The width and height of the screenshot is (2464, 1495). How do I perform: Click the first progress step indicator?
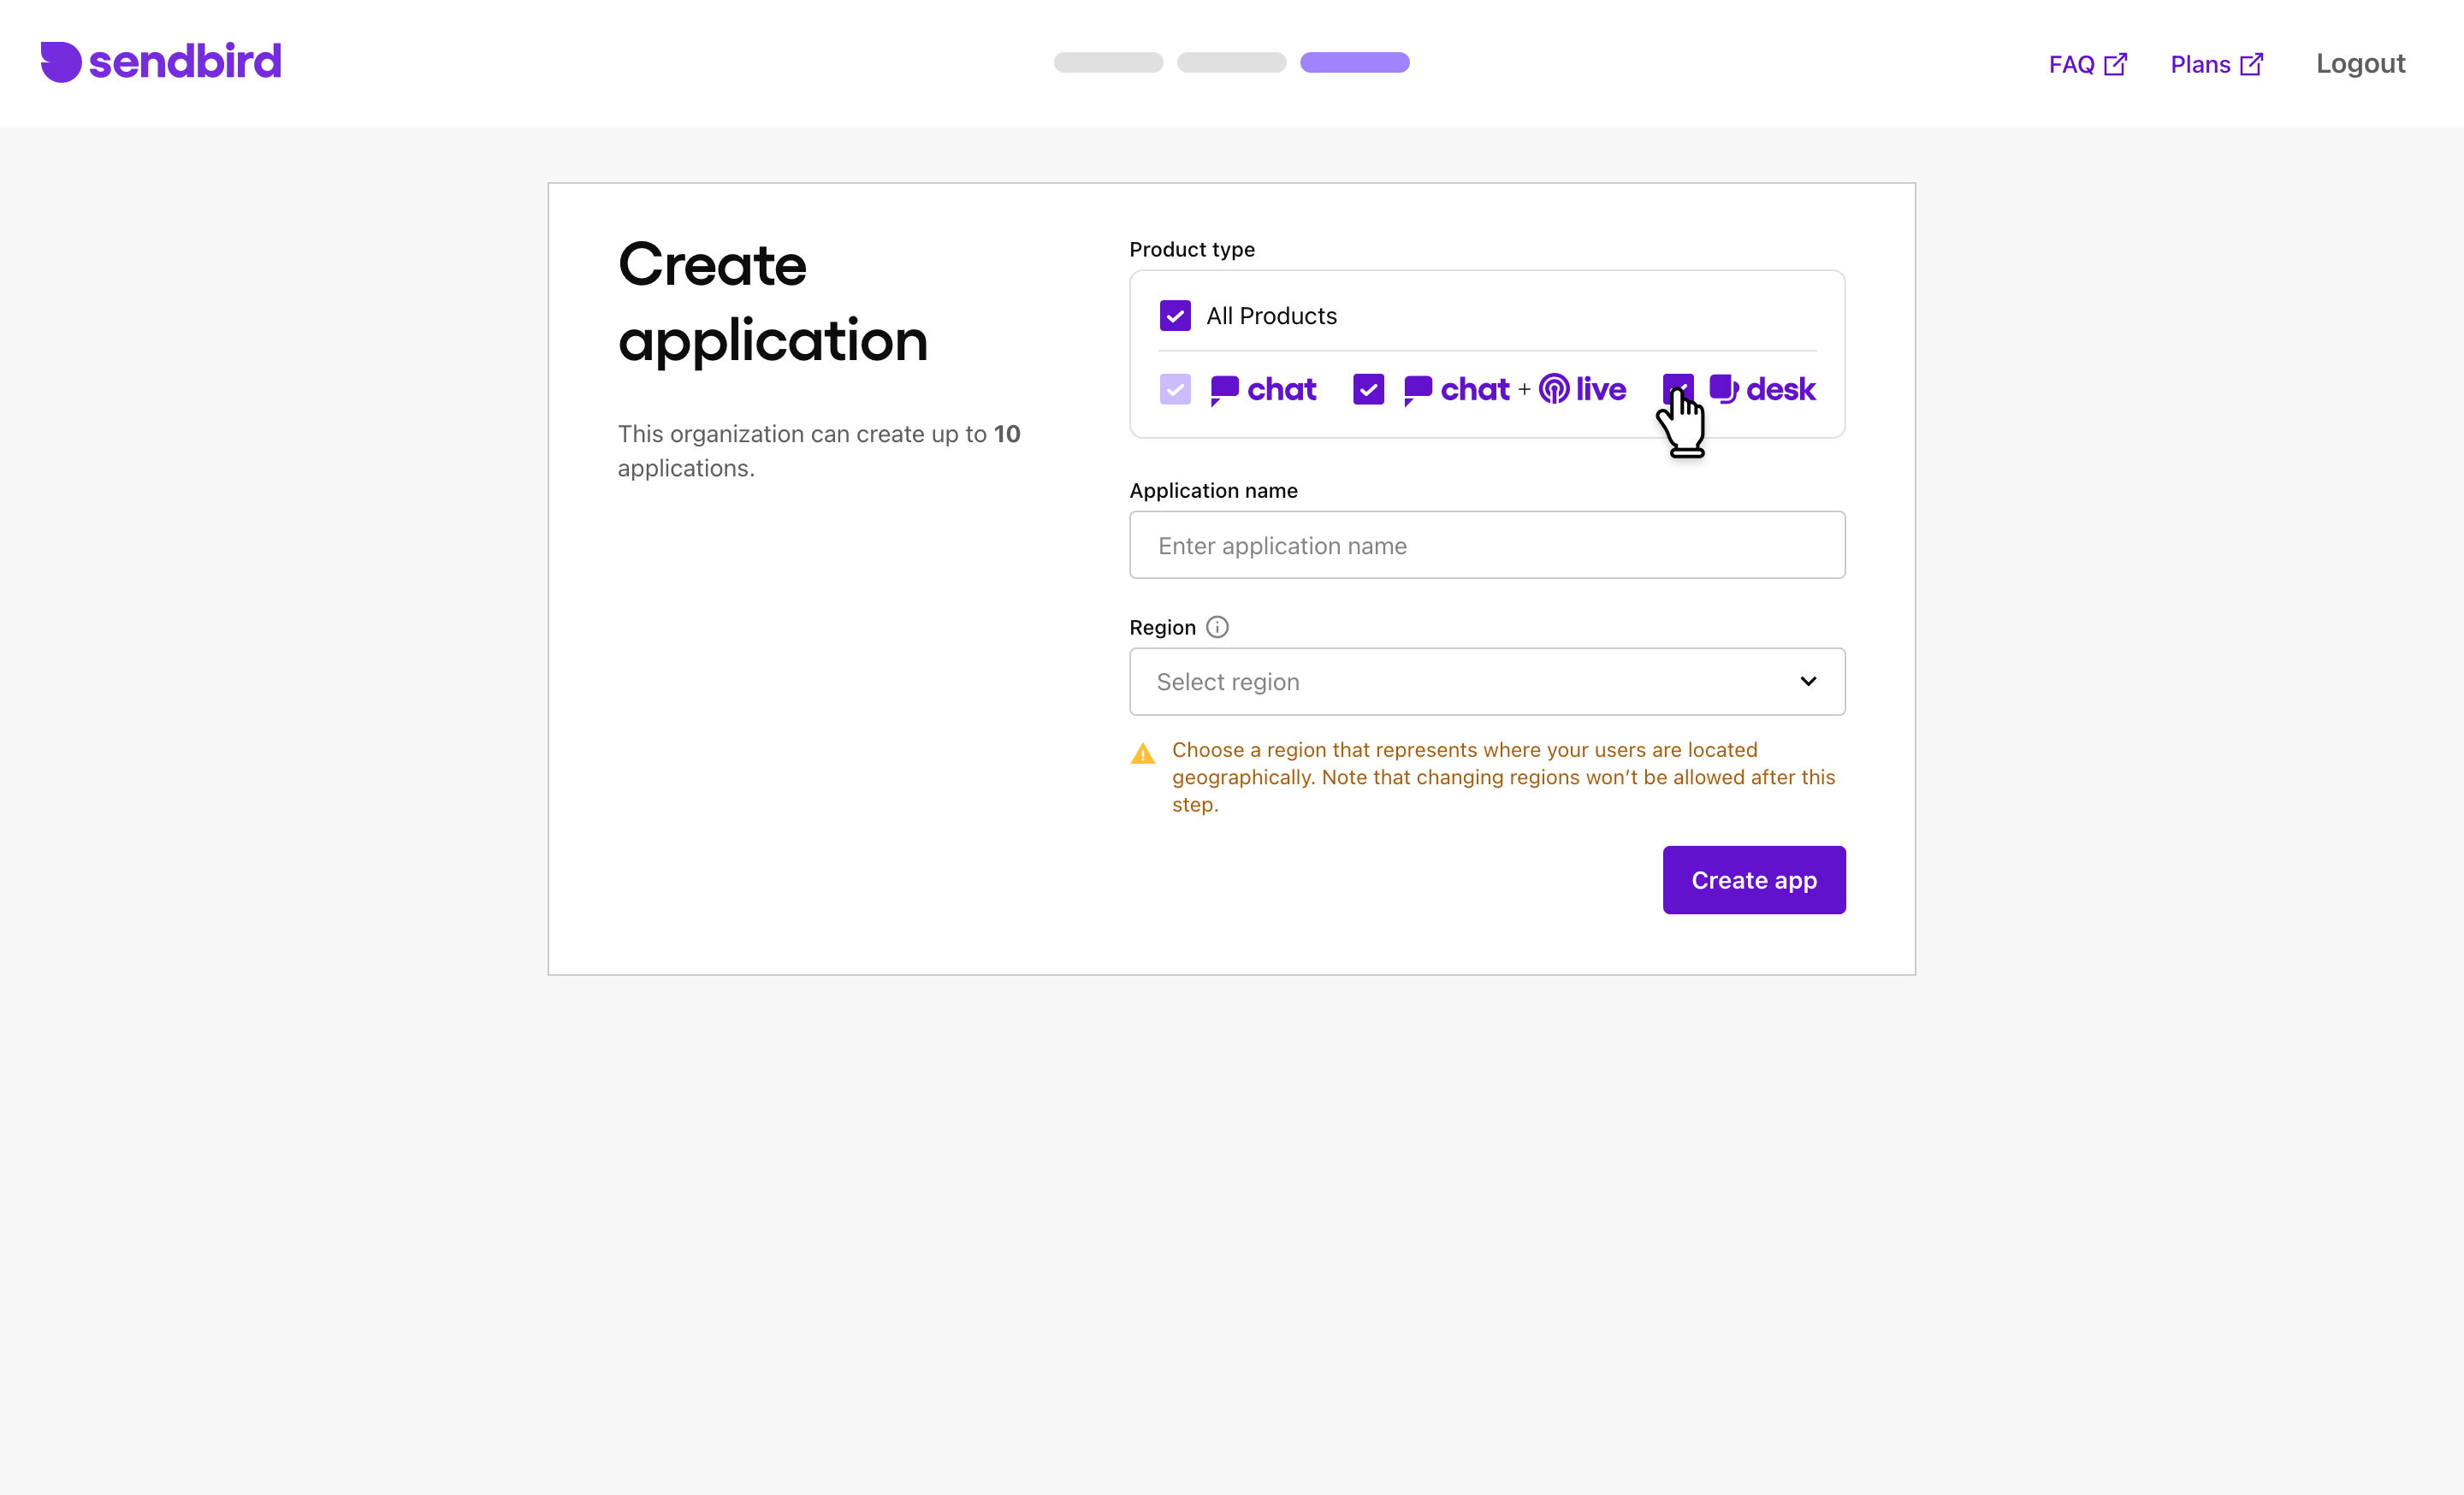[1108, 62]
